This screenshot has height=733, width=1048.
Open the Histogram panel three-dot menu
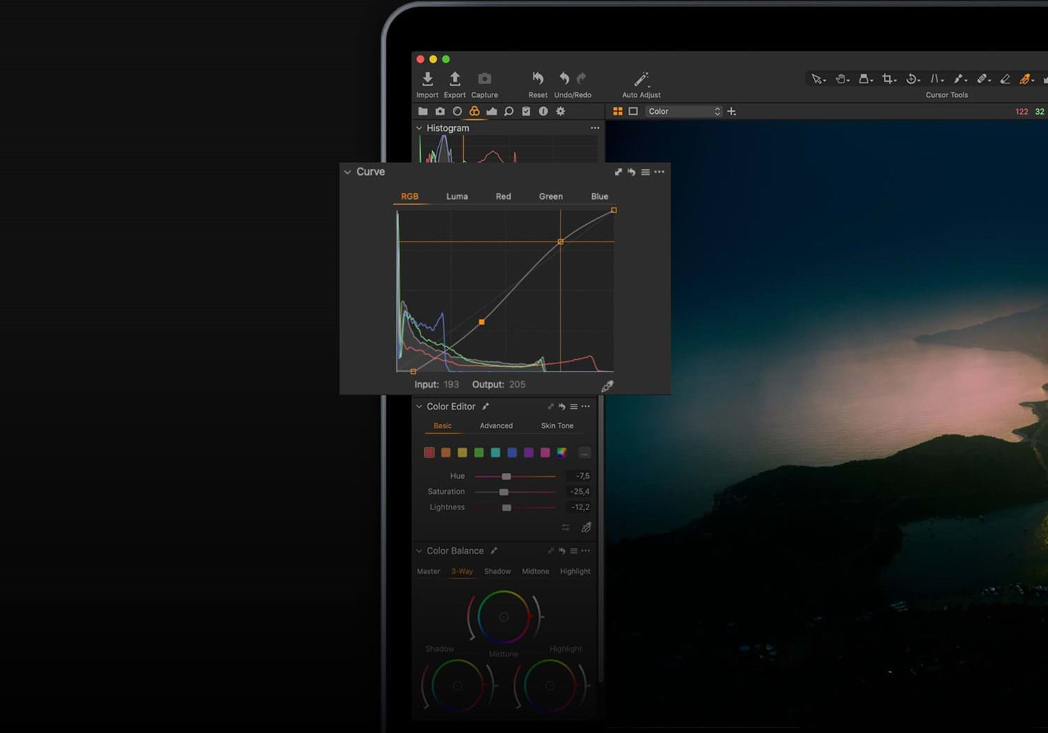(x=595, y=128)
